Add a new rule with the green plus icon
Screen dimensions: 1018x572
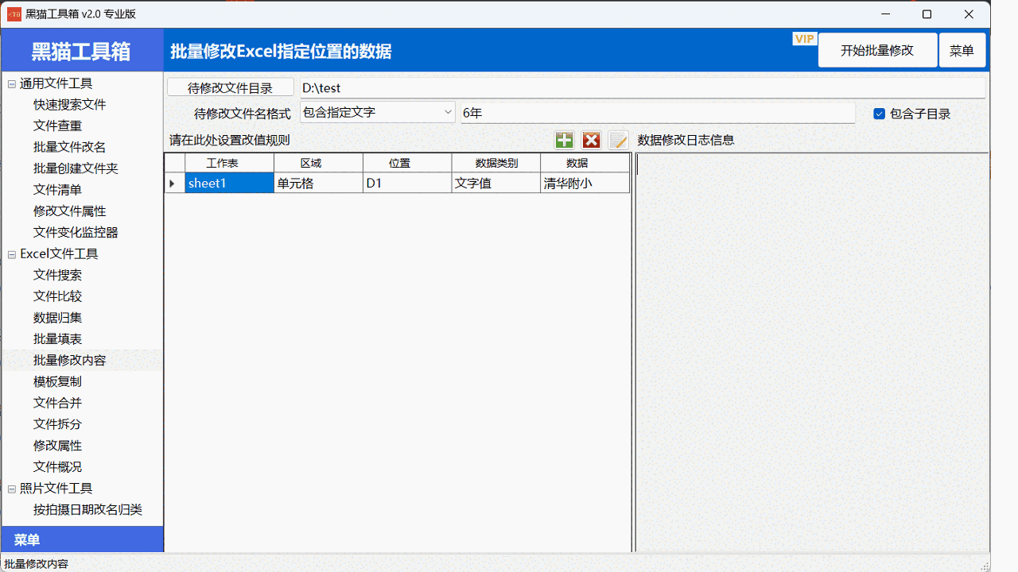(x=564, y=141)
